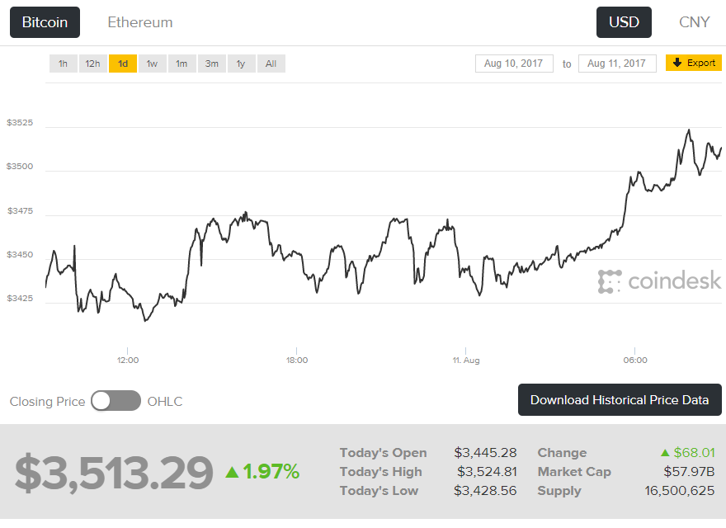Select the 1m time range
The image size is (726, 528).
click(181, 64)
